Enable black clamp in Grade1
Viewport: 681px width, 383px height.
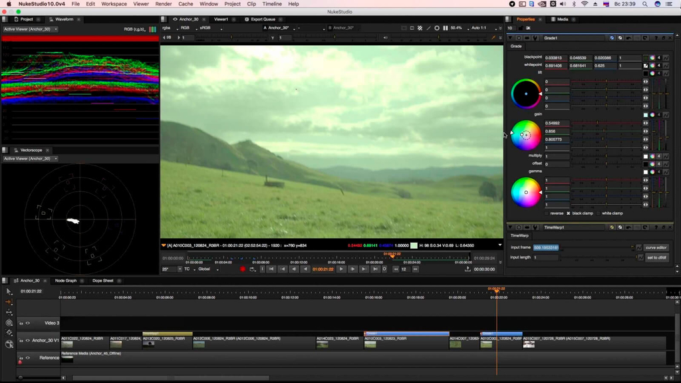[x=567, y=213]
